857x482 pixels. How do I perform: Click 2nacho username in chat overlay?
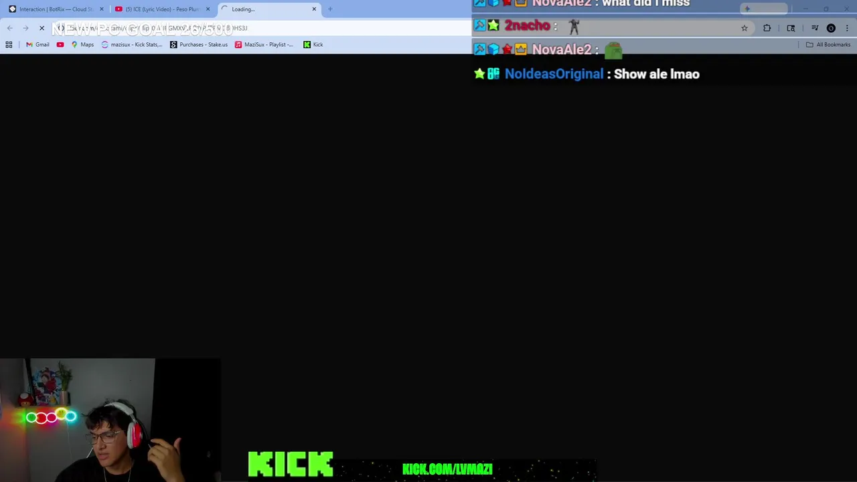(527, 26)
